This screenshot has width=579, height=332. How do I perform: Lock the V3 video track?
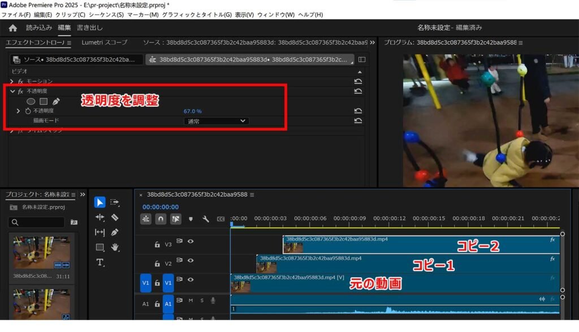pyautogui.click(x=157, y=244)
